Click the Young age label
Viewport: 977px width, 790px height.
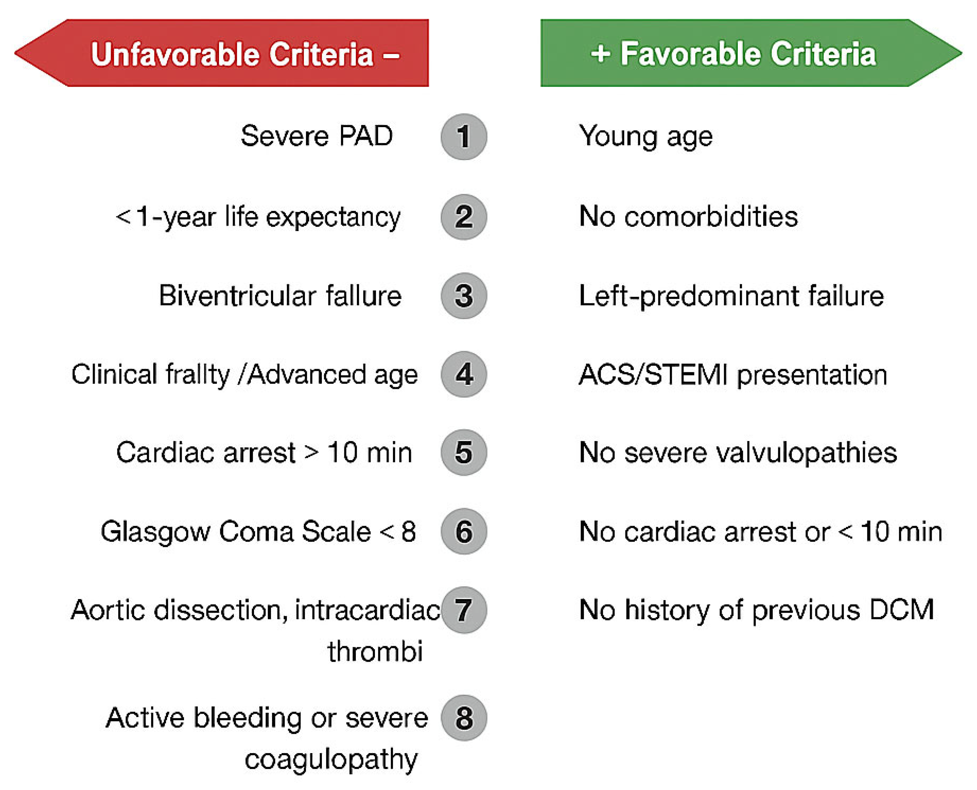645,137
